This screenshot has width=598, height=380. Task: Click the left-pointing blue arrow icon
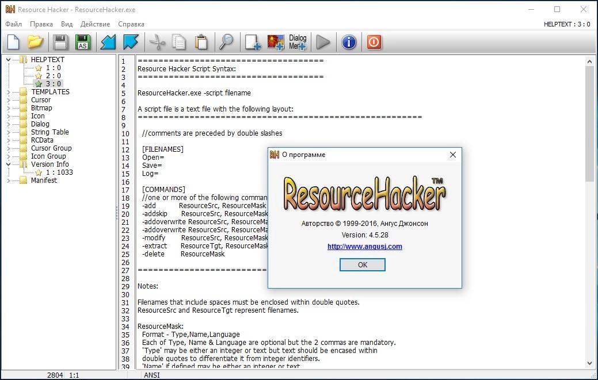pyautogui.click(x=108, y=42)
